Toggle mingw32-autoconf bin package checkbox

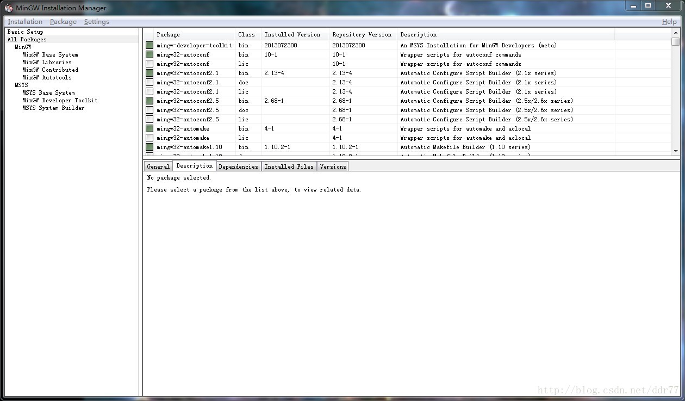click(150, 54)
